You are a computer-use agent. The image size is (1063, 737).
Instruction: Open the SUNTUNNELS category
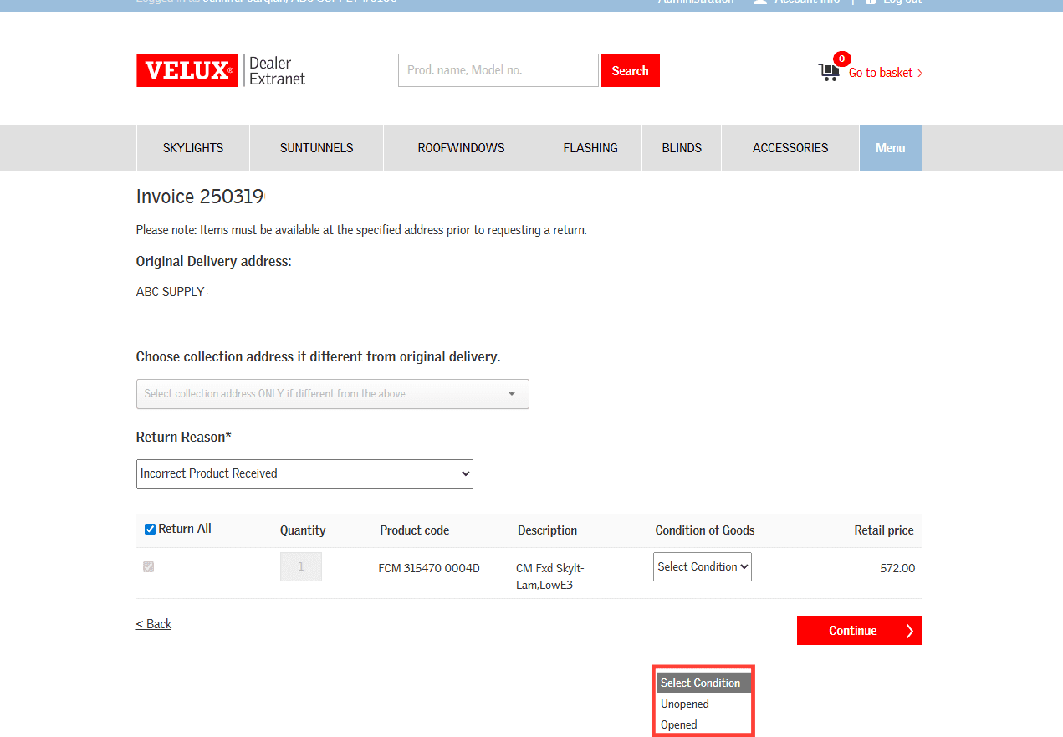pyautogui.click(x=317, y=148)
